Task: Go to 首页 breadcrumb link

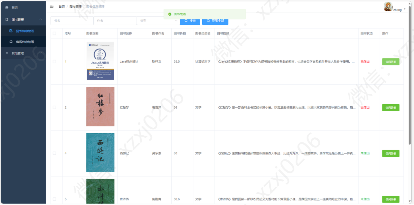Action: [x=62, y=7]
